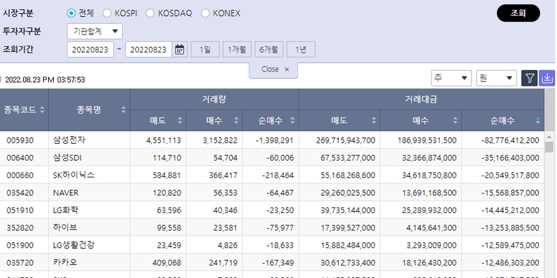
Task: Expand the 원 currency dropdown
Action: pyautogui.click(x=496, y=78)
